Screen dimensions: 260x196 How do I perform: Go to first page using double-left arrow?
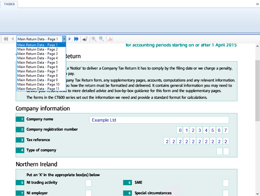pos(6,39)
